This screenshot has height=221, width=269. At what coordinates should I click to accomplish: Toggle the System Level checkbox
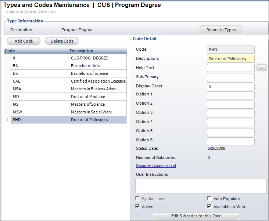[x=137, y=198]
